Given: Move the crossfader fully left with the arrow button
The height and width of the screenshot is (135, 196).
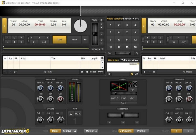Looking at the screenshot, I should pos(109,122).
